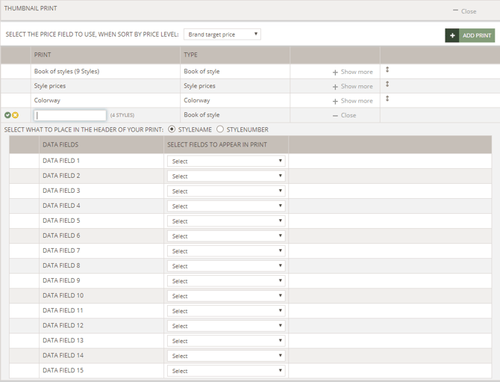Click the green confirm checkmark icon
Screen dimensions: 500x382
[x=7, y=115]
